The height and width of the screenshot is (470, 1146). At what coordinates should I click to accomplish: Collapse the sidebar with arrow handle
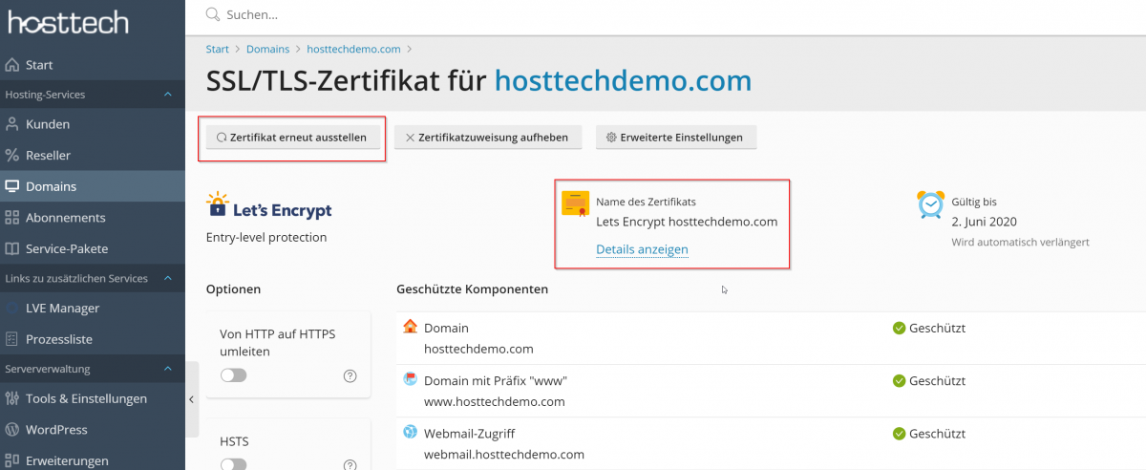pyautogui.click(x=191, y=399)
